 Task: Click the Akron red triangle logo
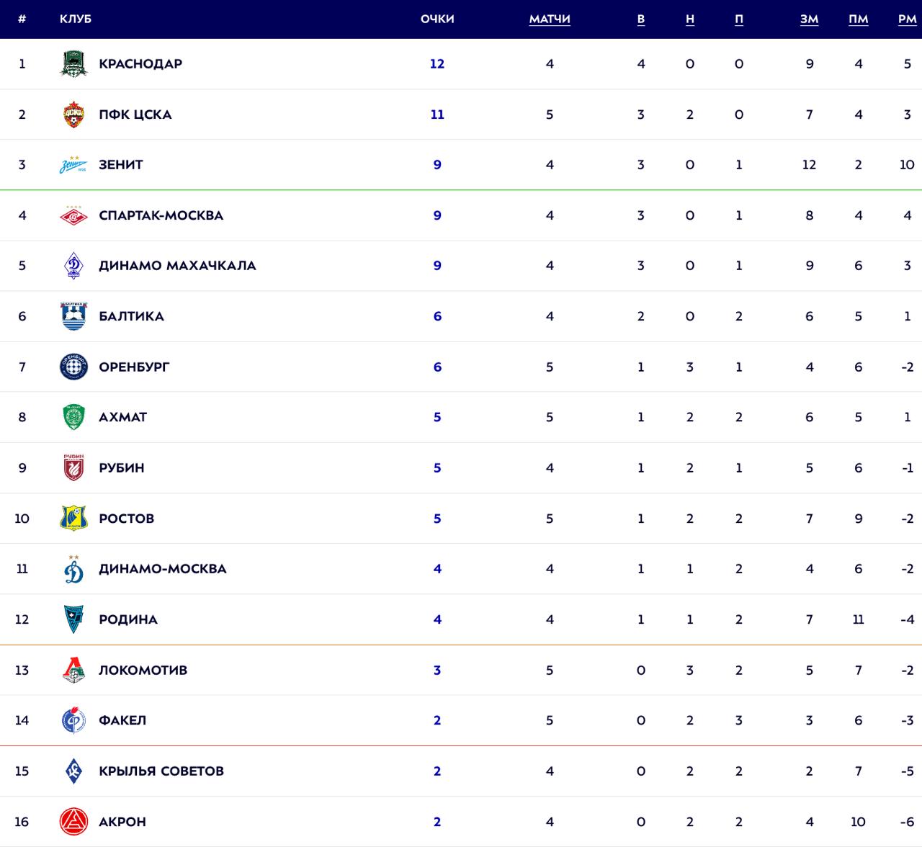73,821
